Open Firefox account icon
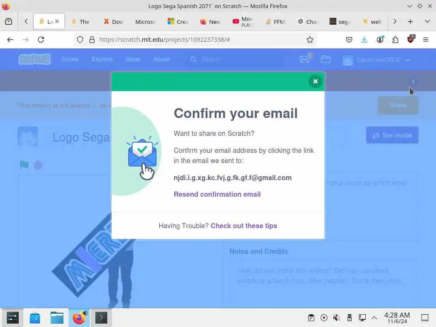The width and height of the screenshot is (436, 327). click(x=380, y=40)
